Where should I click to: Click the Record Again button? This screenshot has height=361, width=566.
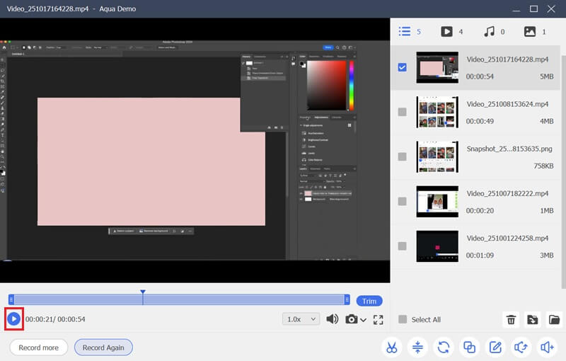click(103, 348)
